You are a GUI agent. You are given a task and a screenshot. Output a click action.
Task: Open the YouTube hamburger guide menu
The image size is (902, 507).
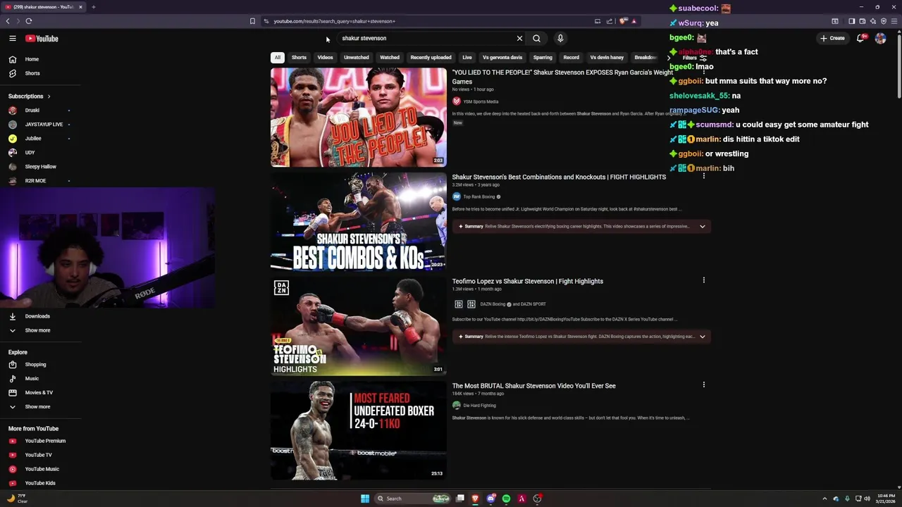[13, 39]
